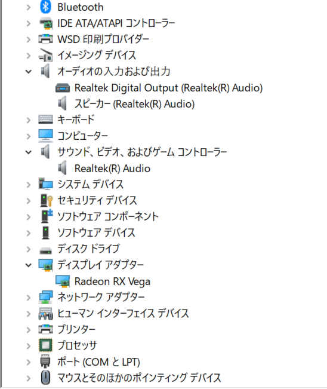Click the システム デバイス icon
Viewport: 327px width, 389px height.
(x=45, y=184)
